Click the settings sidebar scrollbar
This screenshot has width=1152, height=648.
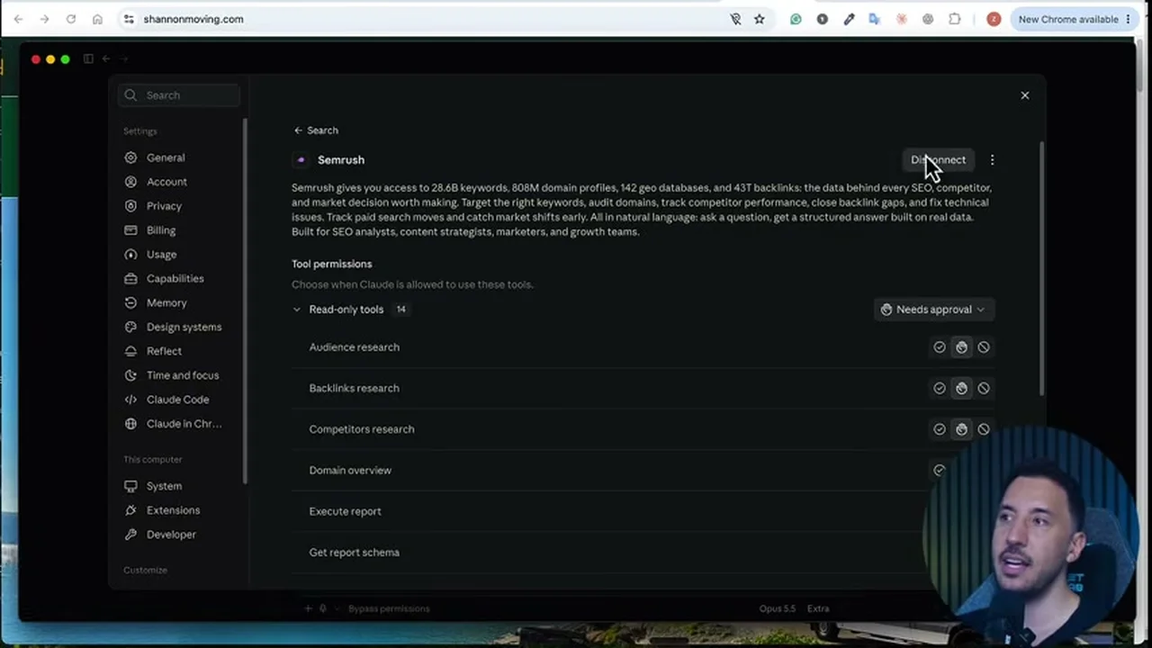[x=245, y=301]
